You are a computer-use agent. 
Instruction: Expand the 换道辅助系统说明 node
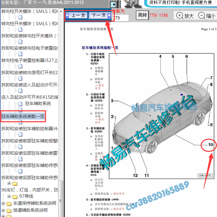pos(3,210)
